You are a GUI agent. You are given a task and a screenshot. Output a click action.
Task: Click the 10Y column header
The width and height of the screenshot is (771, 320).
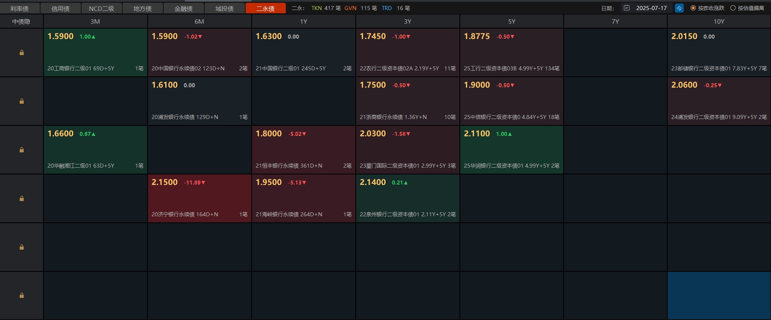click(719, 22)
